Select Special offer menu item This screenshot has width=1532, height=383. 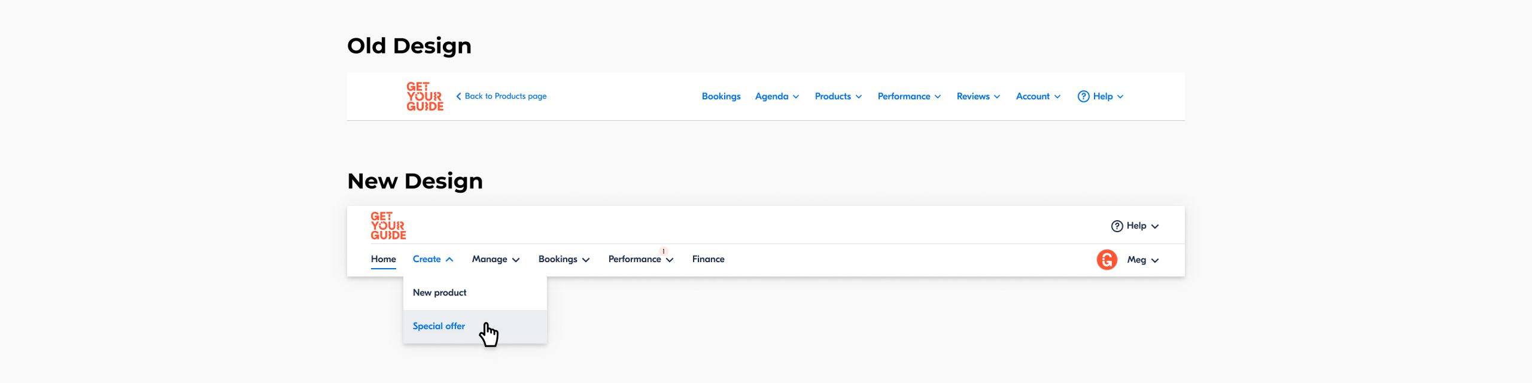click(439, 326)
